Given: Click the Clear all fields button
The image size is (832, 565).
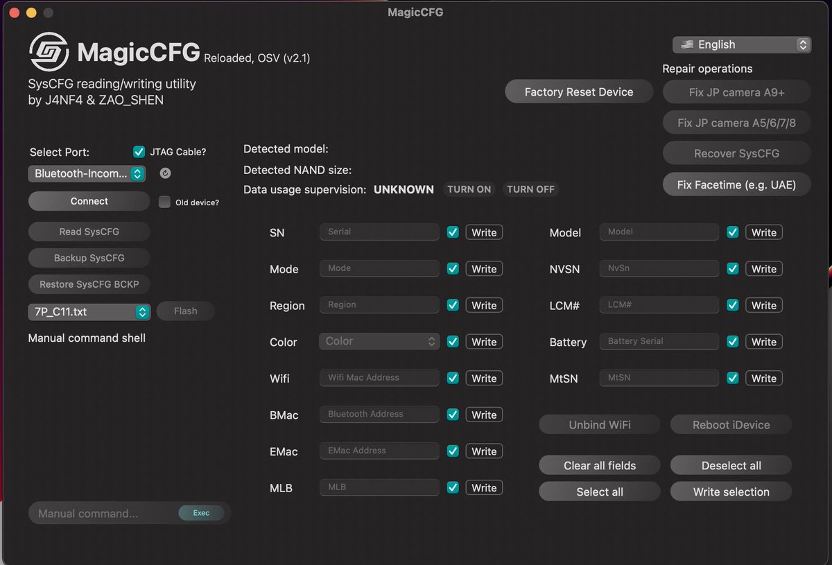Looking at the screenshot, I should coord(600,465).
